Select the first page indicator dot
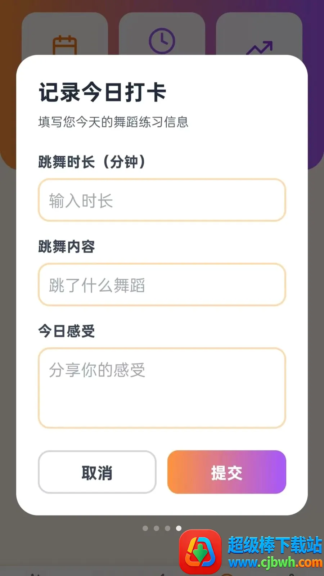This screenshot has height=576, width=324. (x=145, y=528)
